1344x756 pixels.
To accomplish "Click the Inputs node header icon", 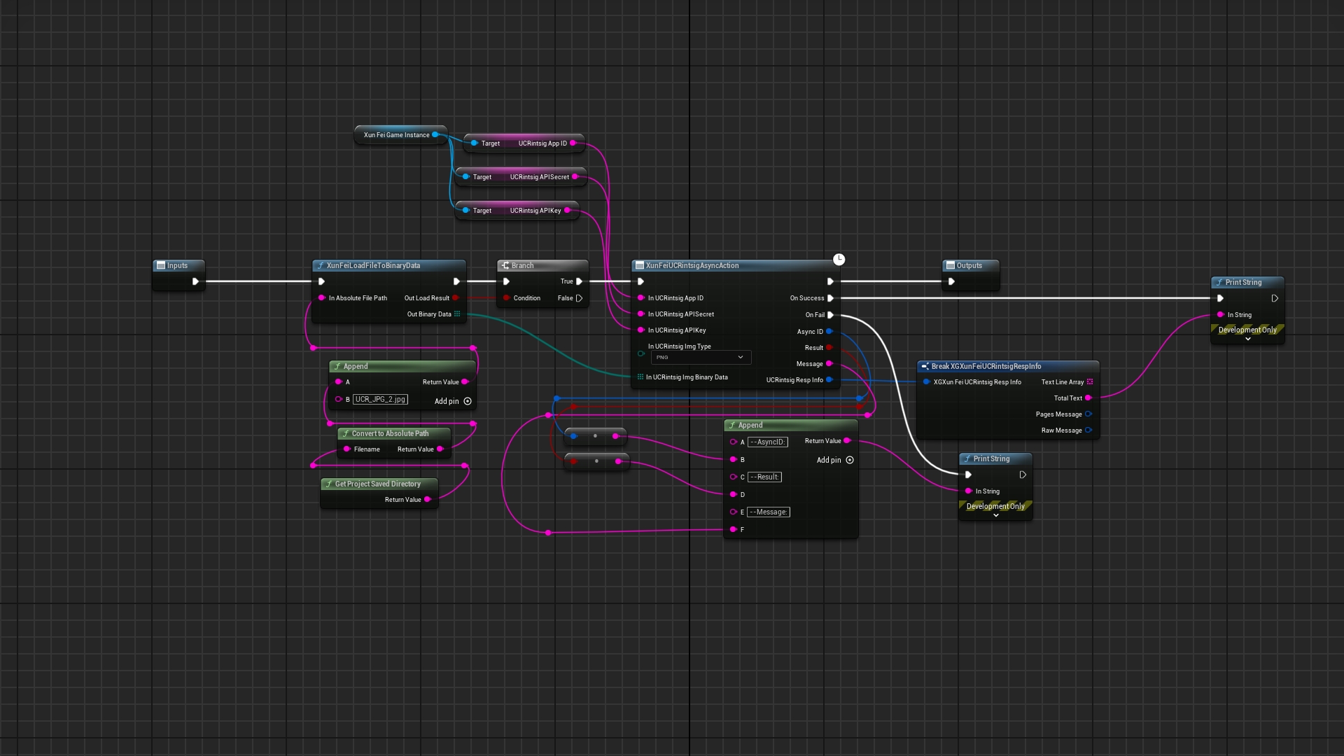I will [x=160, y=265].
